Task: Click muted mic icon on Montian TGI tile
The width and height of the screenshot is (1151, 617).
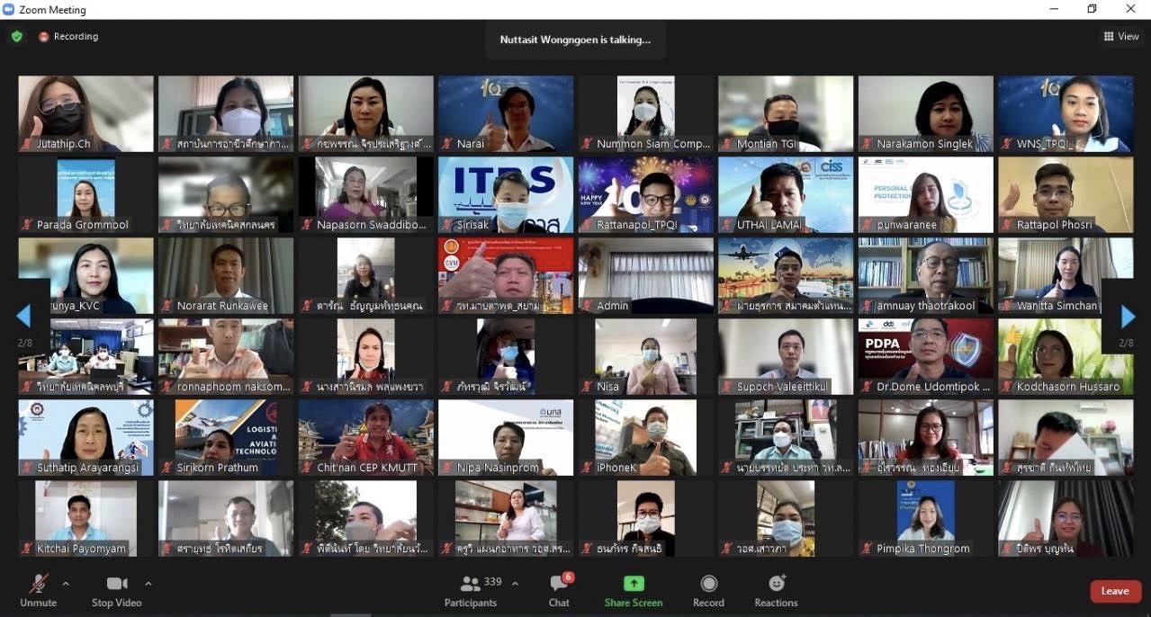Action: [727, 144]
